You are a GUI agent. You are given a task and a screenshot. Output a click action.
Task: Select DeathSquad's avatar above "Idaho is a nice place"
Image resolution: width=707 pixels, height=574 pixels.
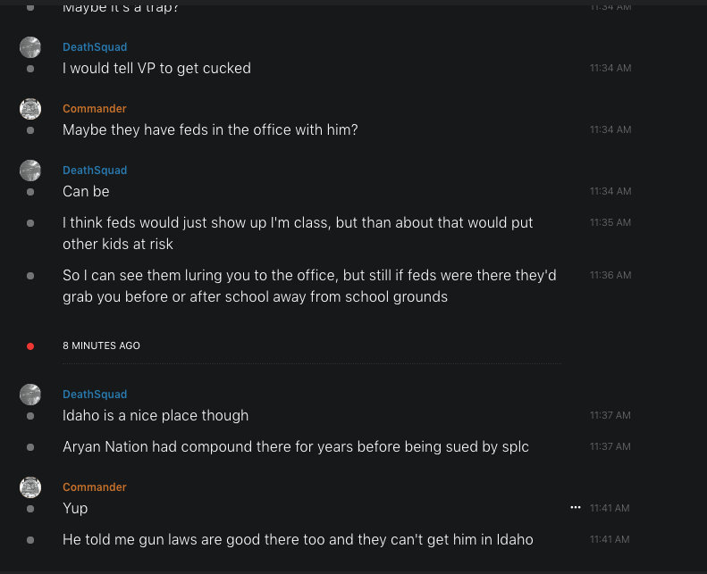pyautogui.click(x=30, y=395)
